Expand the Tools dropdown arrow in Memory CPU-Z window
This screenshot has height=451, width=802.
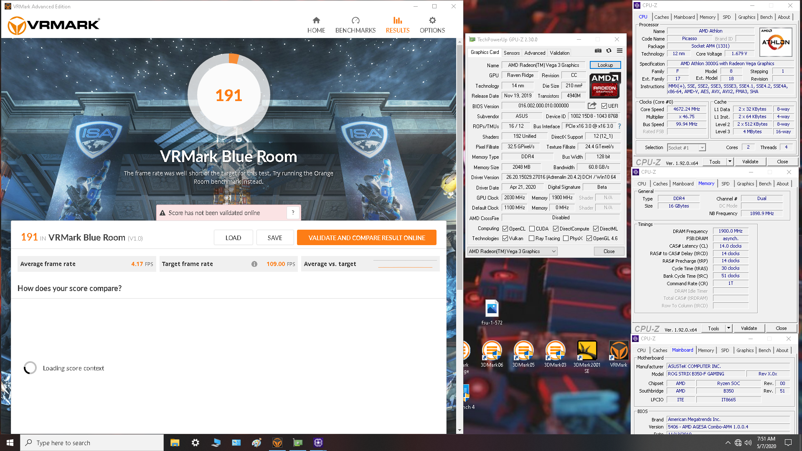click(x=728, y=329)
